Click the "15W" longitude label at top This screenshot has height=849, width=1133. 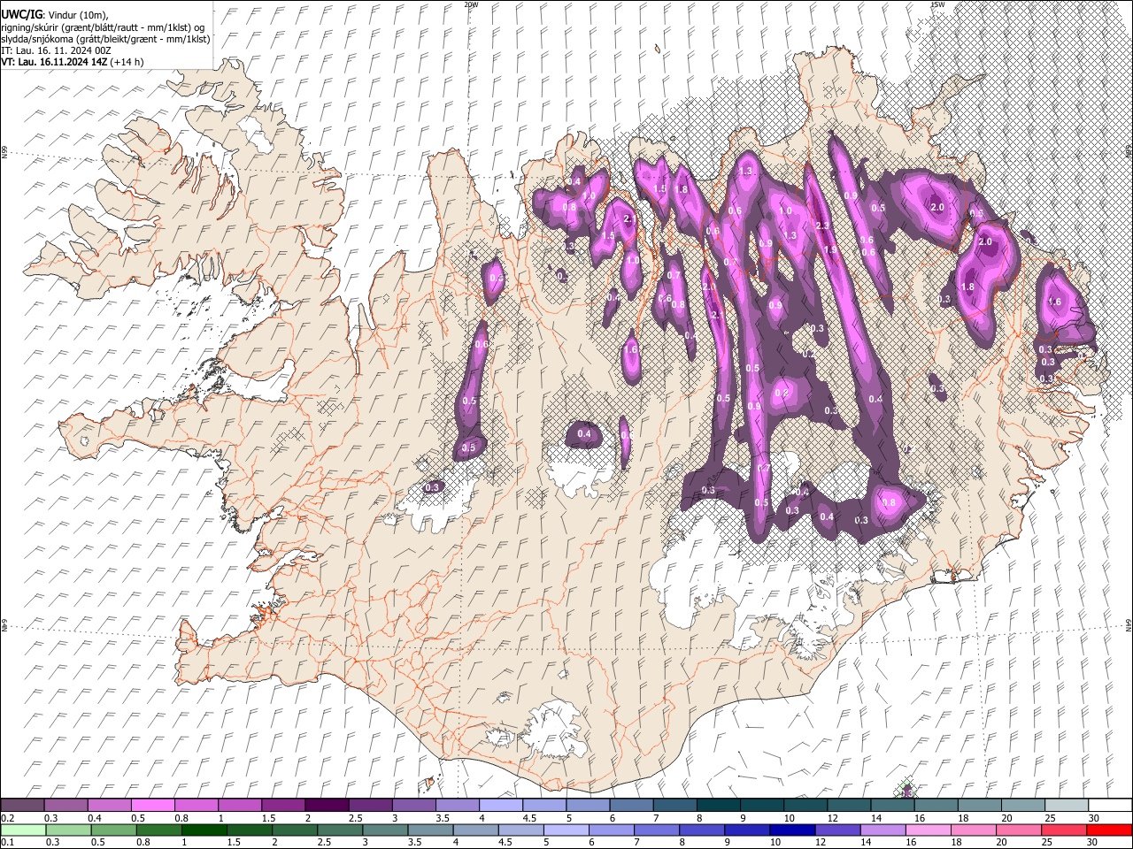(x=937, y=4)
